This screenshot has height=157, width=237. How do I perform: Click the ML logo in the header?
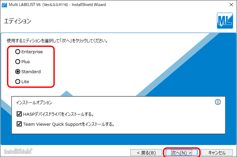click(x=225, y=21)
